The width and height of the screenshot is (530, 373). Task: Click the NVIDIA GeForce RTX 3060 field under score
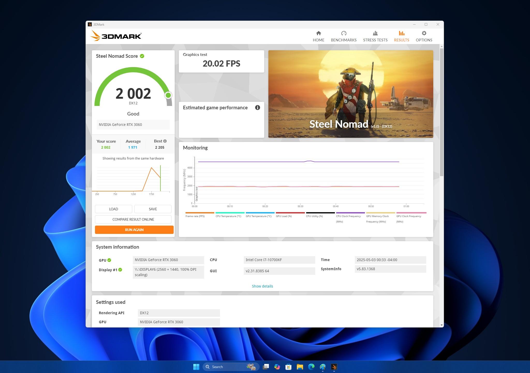[133, 125]
